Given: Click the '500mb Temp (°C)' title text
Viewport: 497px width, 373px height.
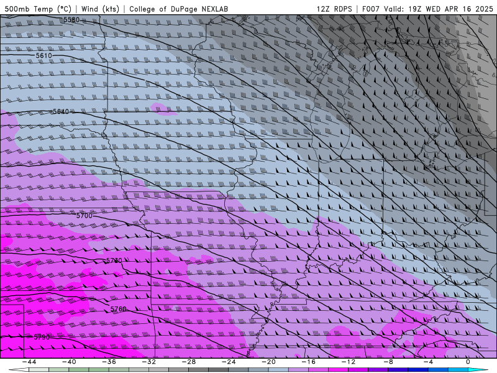Looking at the screenshot, I should [38, 9].
